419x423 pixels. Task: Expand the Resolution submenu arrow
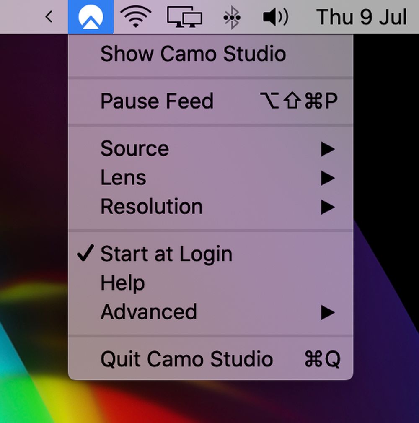click(328, 207)
